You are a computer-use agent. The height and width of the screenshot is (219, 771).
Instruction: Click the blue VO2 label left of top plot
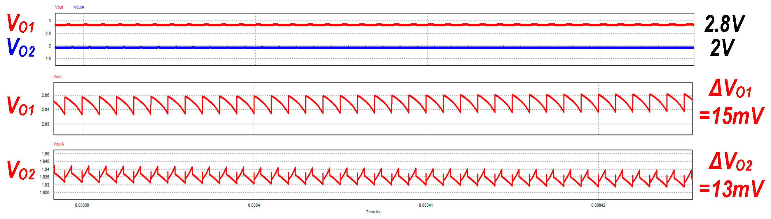point(21,47)
